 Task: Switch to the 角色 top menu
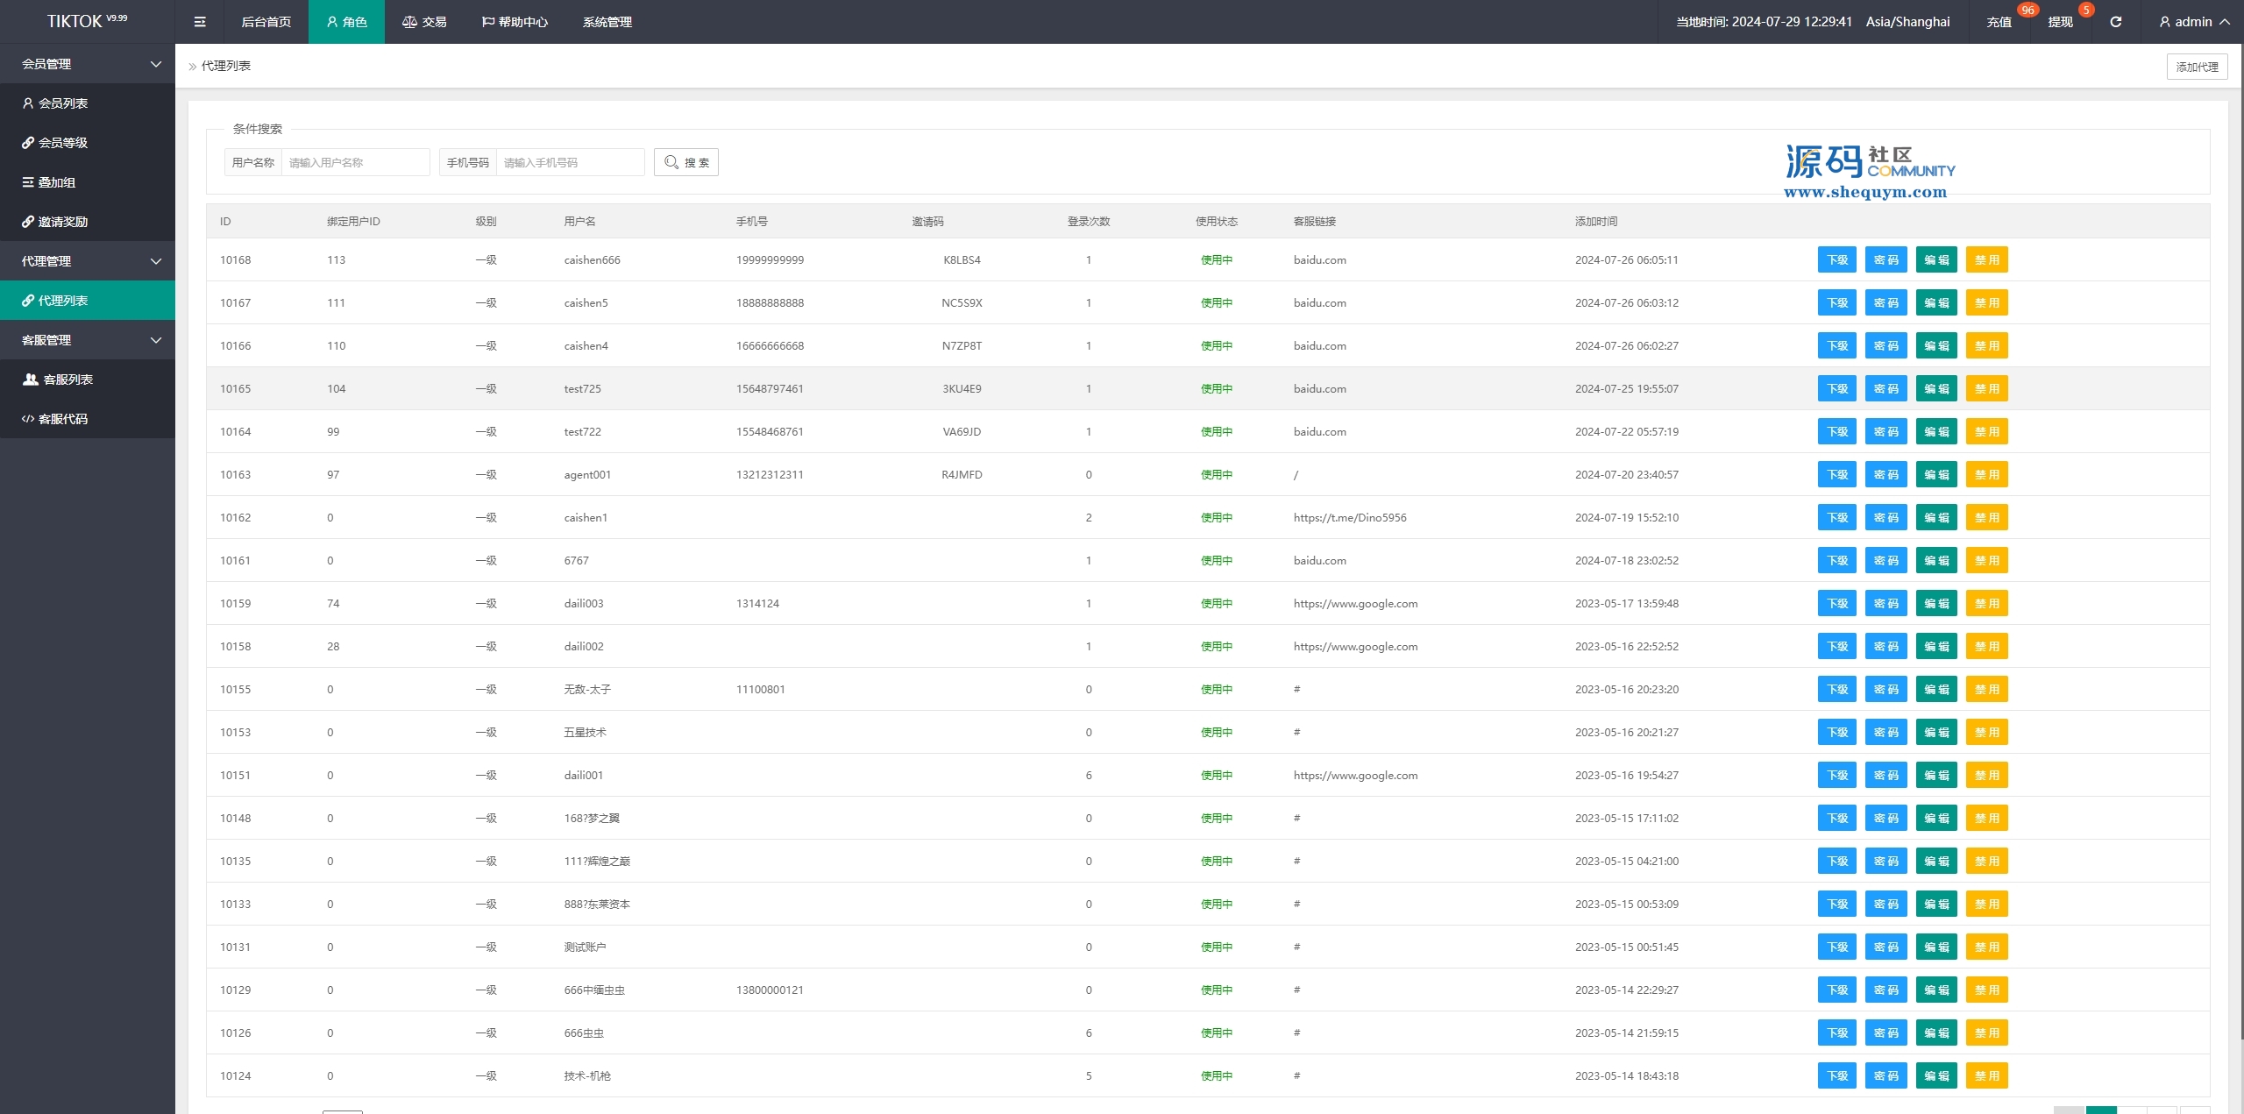point(346,22)
